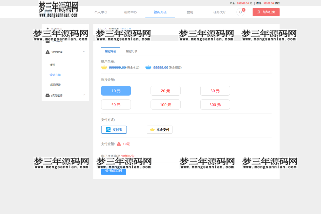Click the 确定支付 payment button
This screenshot has height=214, width=321.
113,171
